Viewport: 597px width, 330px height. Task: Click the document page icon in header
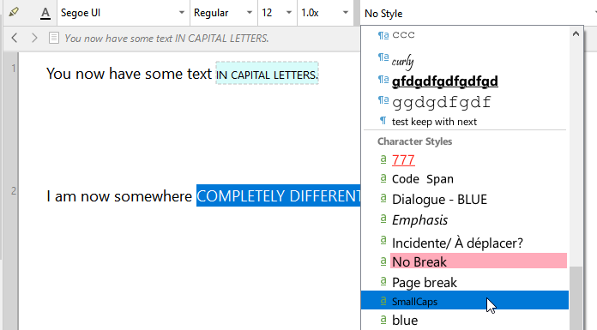[54, 38]
